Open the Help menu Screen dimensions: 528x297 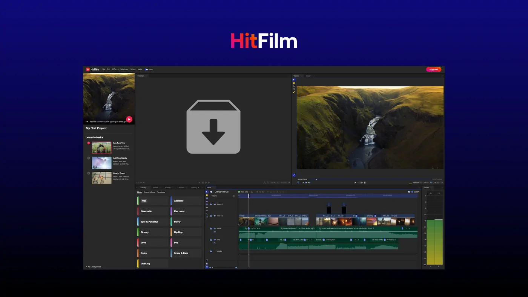pos(140,69)
